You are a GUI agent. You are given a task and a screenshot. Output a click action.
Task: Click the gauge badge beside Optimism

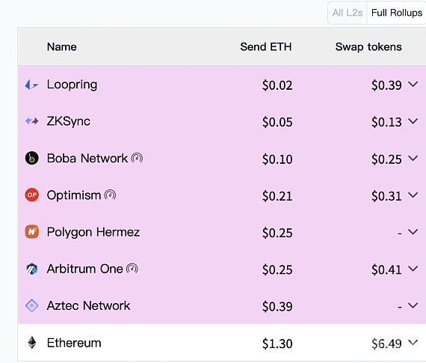click(110, 195)
